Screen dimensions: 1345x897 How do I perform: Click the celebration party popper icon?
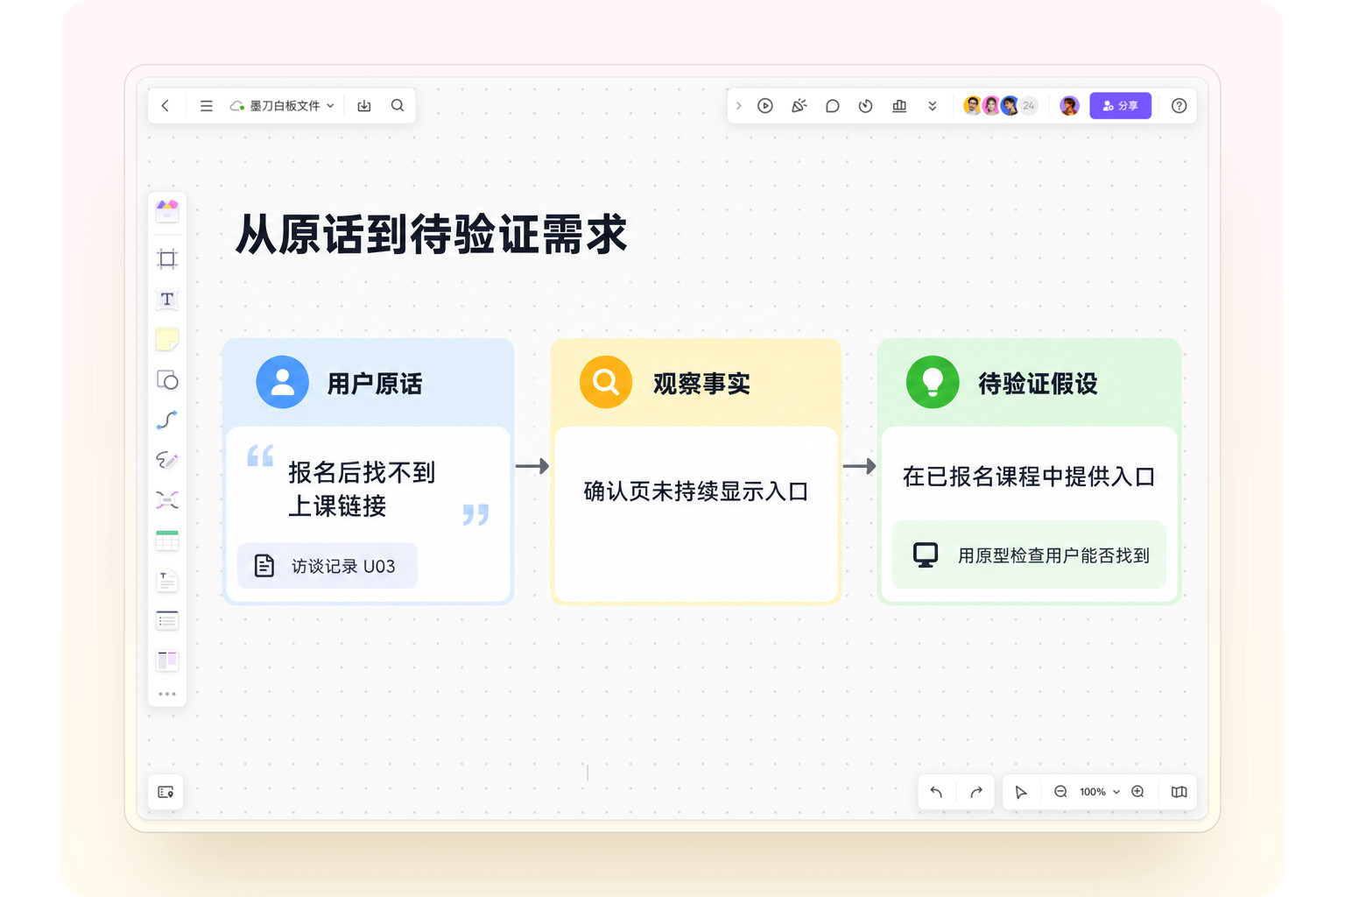coord(799,106)
